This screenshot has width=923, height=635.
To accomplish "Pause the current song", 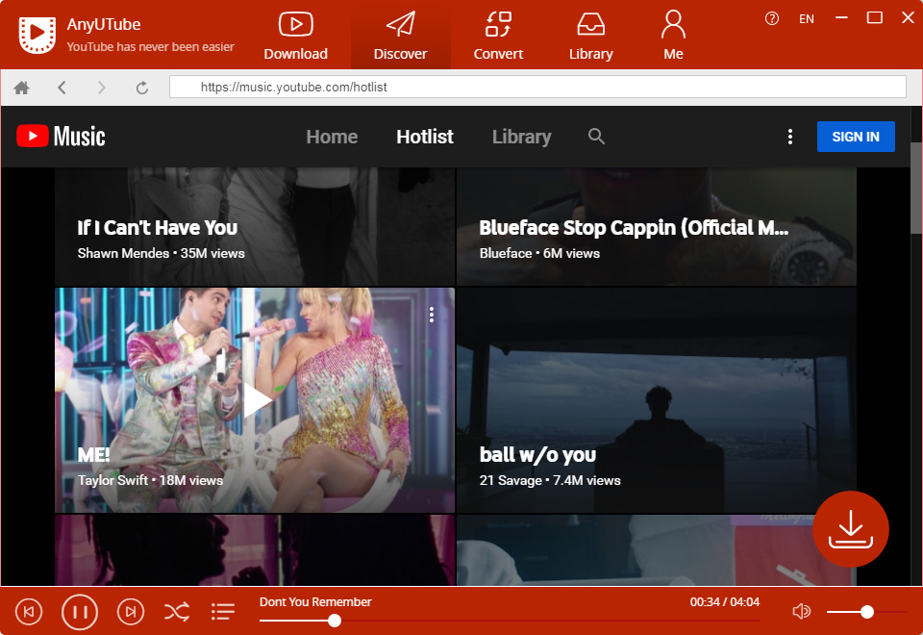I will [80, 612].
